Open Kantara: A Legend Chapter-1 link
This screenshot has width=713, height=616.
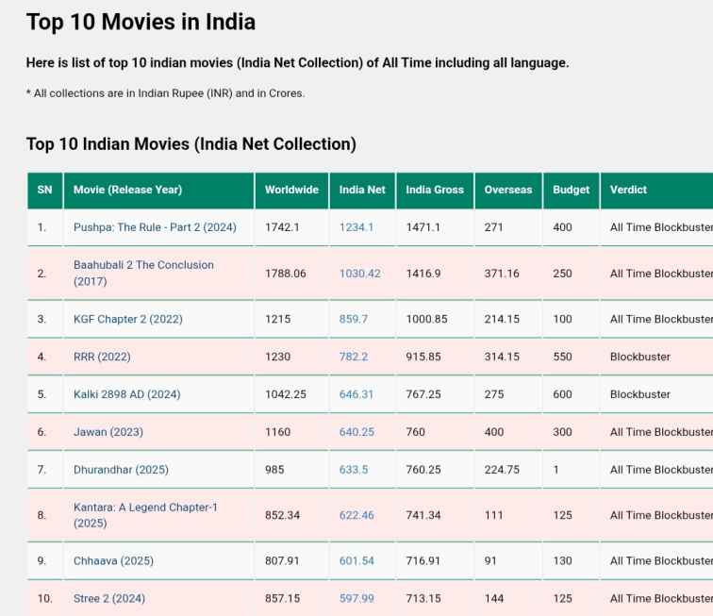(145, 508)
